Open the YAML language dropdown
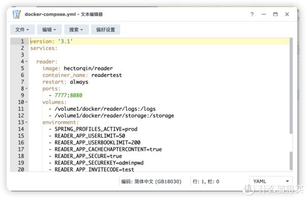The width and height of the screenshot is (306, 198). coord(271,181)
